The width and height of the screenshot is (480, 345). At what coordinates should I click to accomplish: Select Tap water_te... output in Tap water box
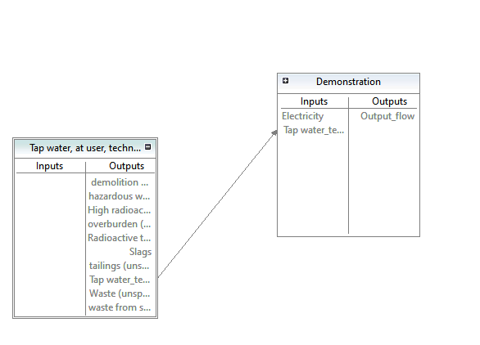click(x=120, y=280)
